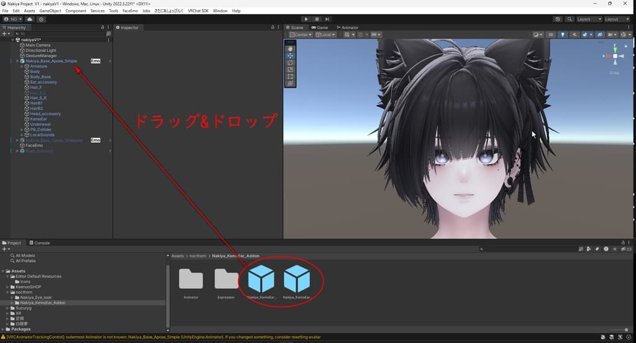The height and width of the screenshot is (343, 636).
Task: Click the scene view orientation gizmo
Action: point(615,56)
